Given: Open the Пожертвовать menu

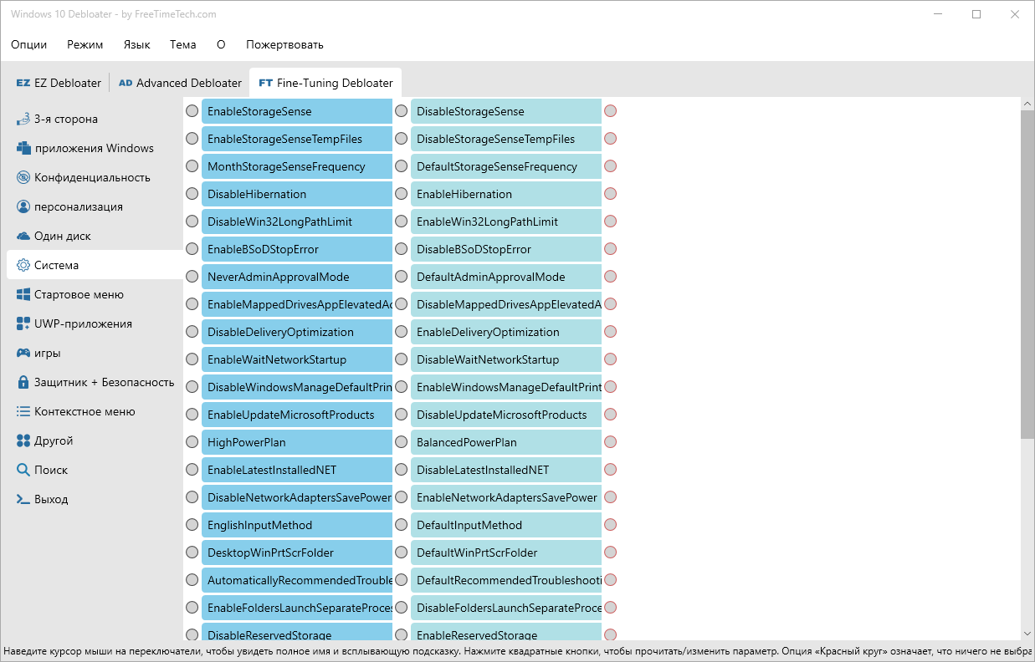Looking at the screenshot, I should pyautogui.click(x=284, y=44).
